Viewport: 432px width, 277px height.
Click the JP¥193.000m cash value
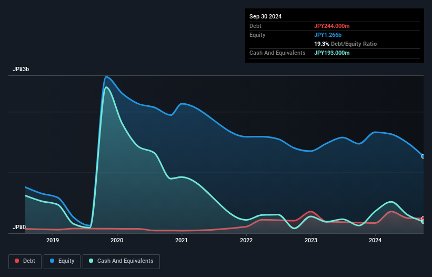[331, 53]
